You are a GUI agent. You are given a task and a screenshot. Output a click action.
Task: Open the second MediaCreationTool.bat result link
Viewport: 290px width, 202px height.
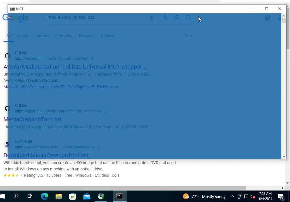[x=33, y=119]
